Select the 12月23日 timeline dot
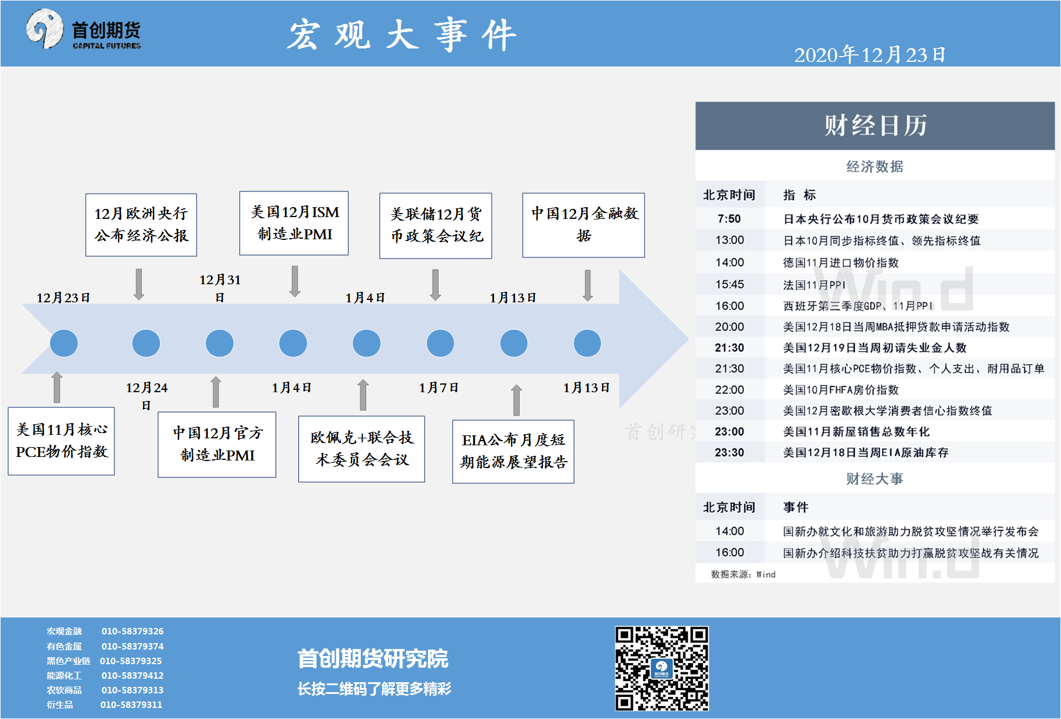The height and width of the screenshot is (719, 1061). (64, 343)
